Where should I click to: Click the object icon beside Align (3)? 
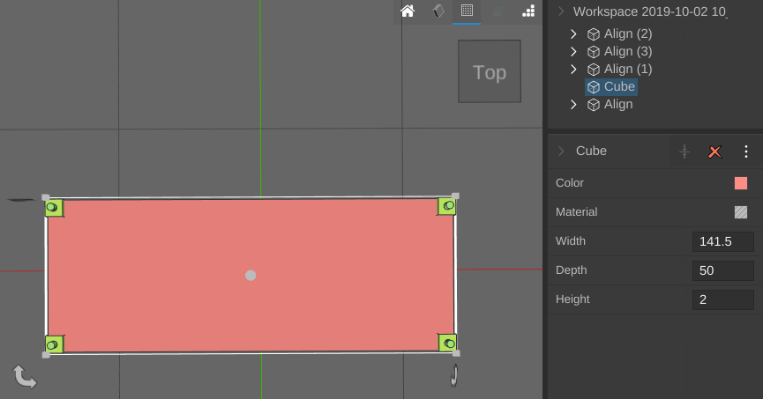593,51
